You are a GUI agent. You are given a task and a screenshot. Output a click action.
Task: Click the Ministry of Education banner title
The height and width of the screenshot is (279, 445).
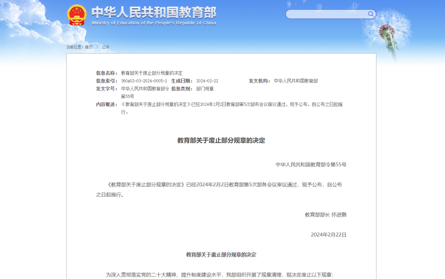154,13
